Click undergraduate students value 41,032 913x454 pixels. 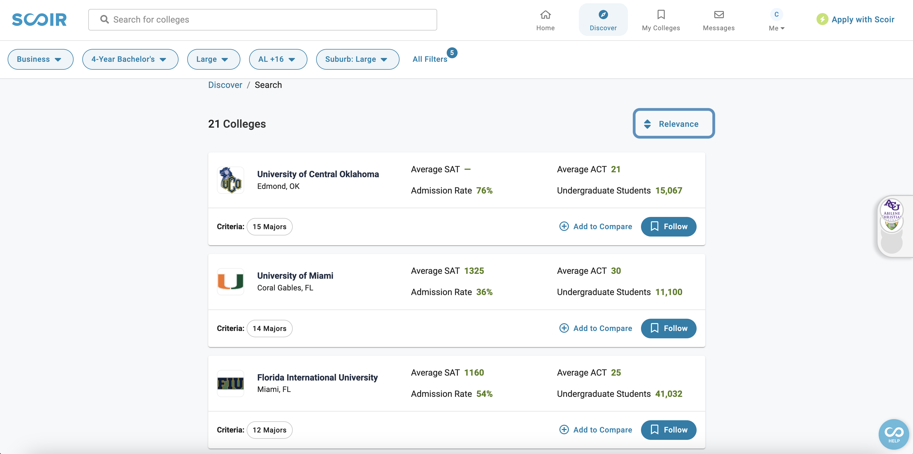coord(669,394)
